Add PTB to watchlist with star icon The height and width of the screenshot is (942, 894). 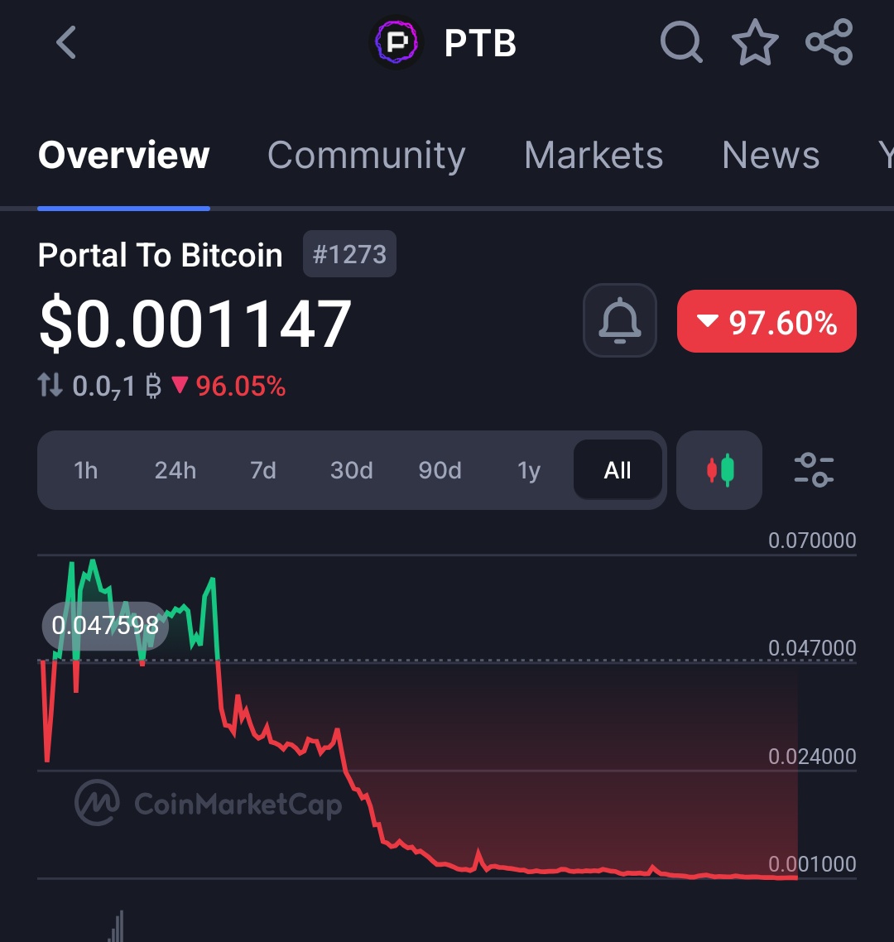click(755, 42)
